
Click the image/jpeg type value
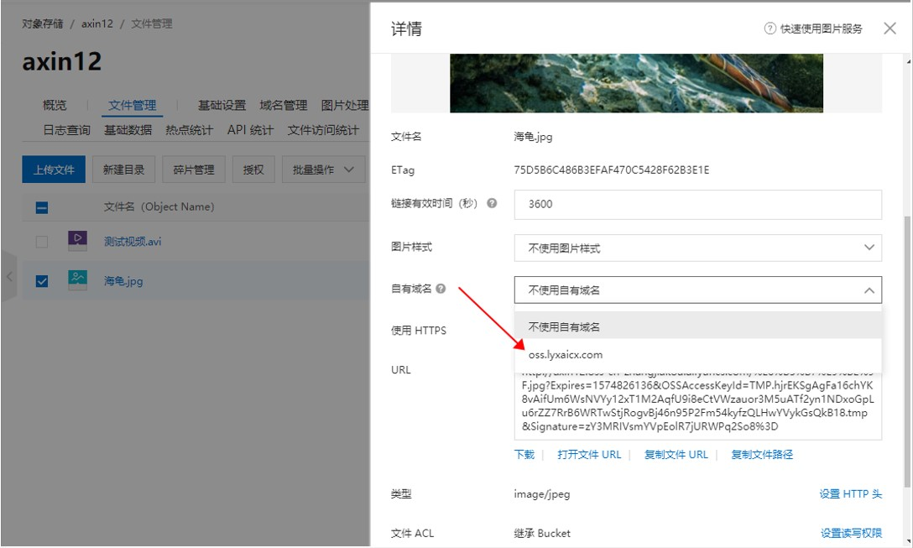(x=542, y=493)
